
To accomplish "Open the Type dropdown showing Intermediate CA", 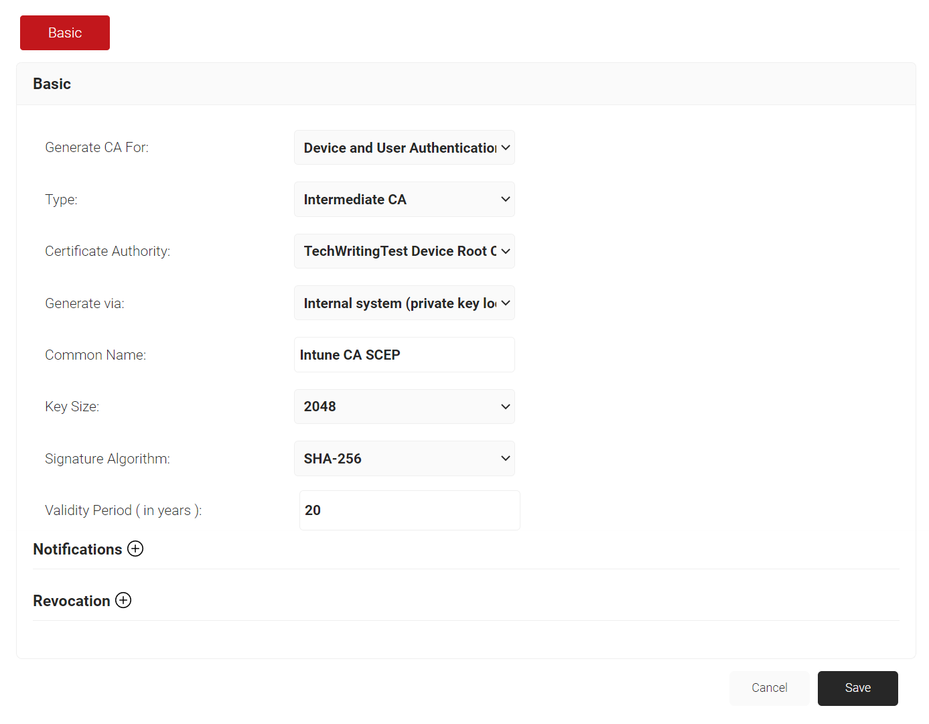I will coord(404,200).
